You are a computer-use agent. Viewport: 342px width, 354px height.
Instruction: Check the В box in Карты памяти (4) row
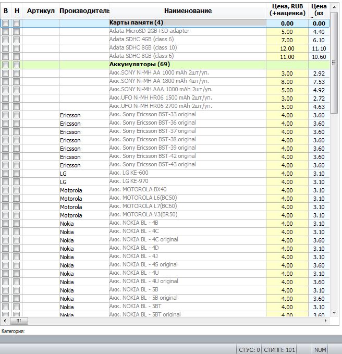click(6, 23)
